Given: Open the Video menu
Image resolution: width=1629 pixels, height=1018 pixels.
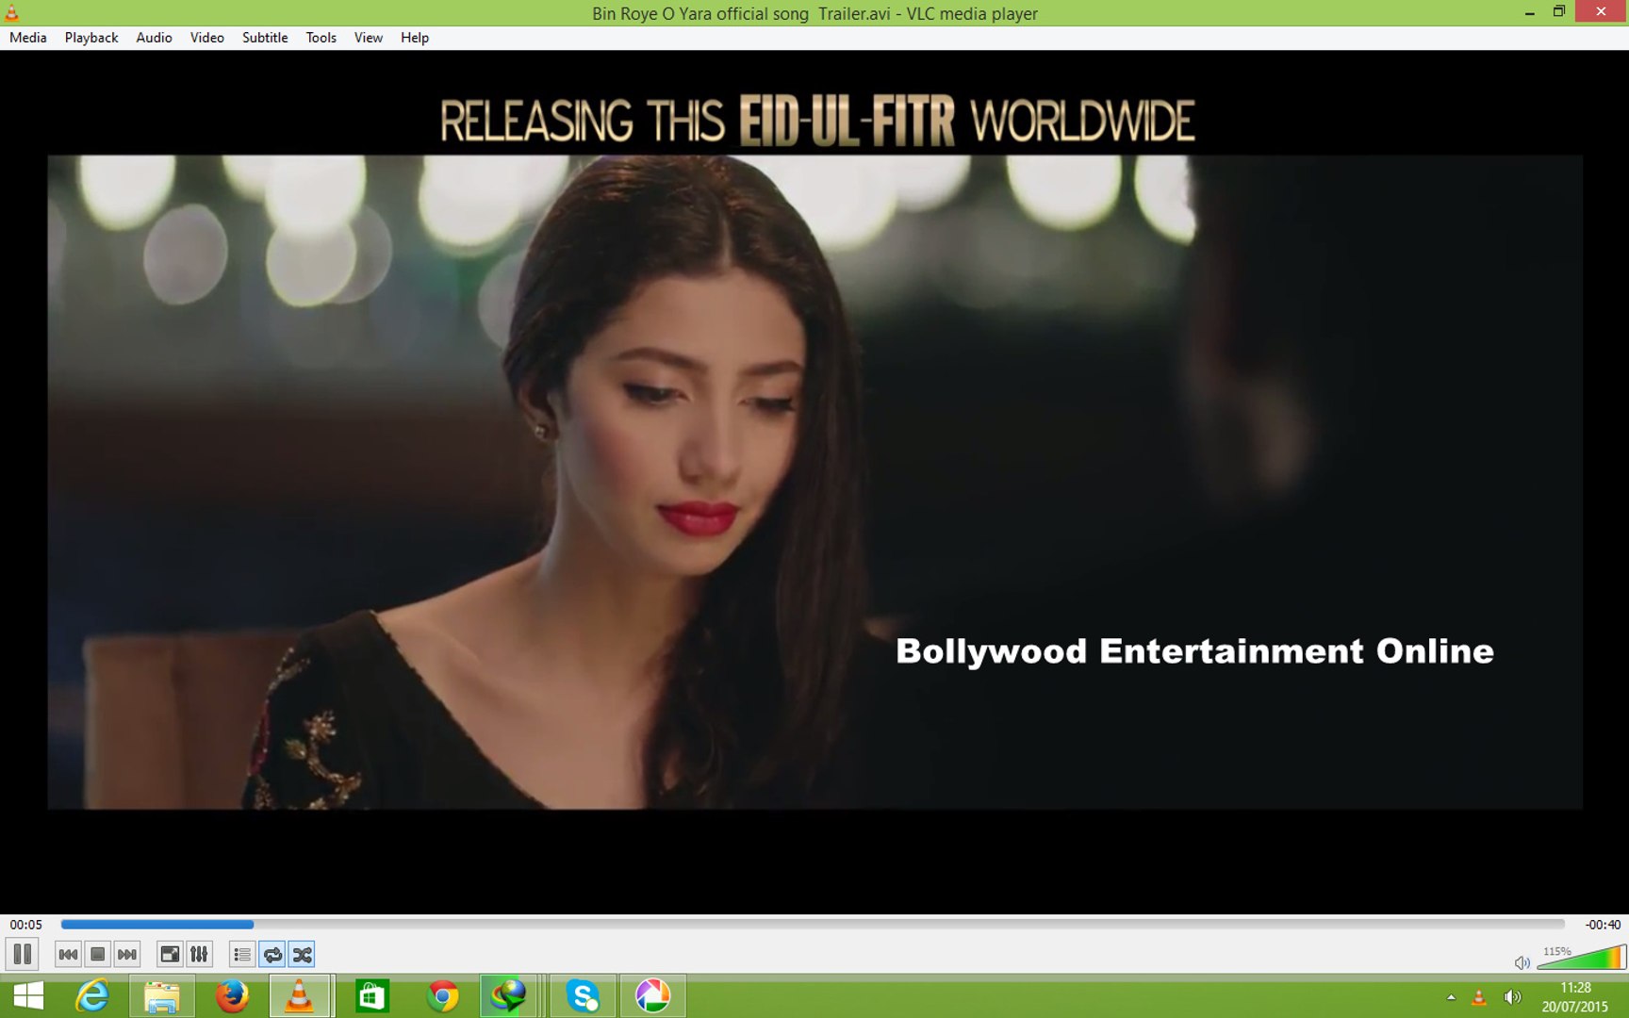Looking at the screenshot, I should pyautogui.click(x=207, y=38).
